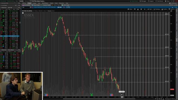Open the MarketWatch tab
178x100 pixels.
45,3
